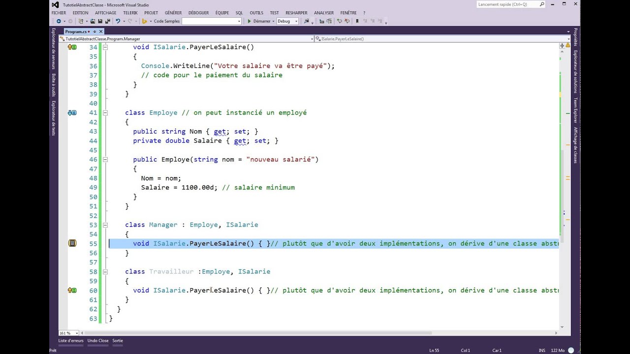Open the Sortie output tab
630x354 pixels.
click(118, 341)
